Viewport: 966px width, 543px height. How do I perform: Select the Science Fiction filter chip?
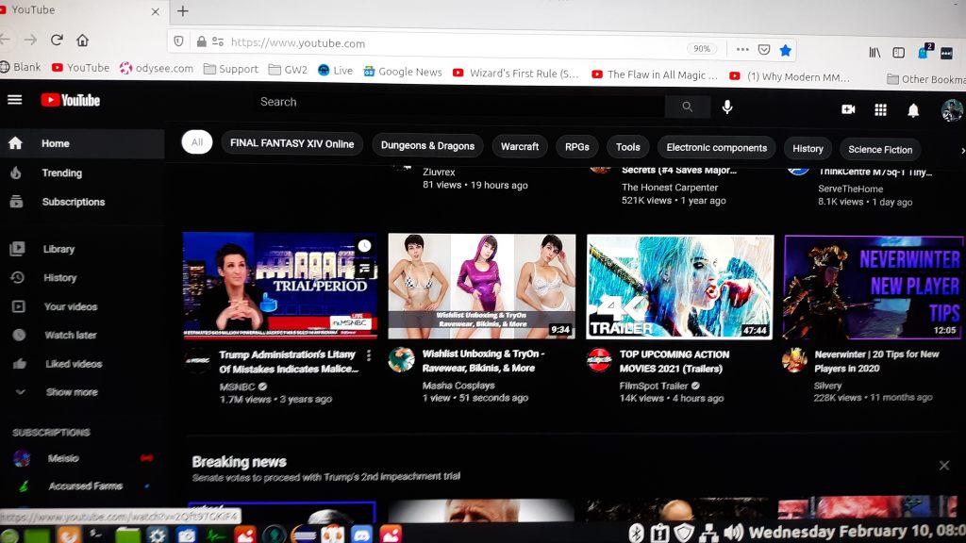(x=879, y=149)
